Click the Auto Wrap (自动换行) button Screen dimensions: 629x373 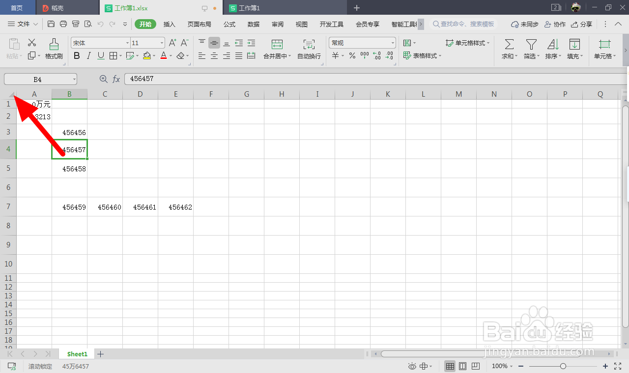tap(309, 49)
